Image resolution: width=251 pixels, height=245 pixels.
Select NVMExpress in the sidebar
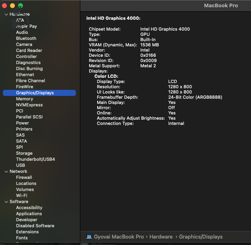click(x=29, y=105)
